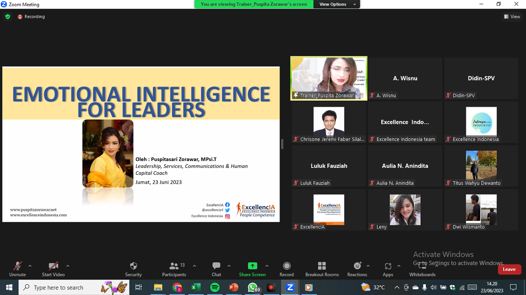This screenshot has height=295, width=526.
Task: Select A. Wisnu participant tile
Action: click(405, 78)
